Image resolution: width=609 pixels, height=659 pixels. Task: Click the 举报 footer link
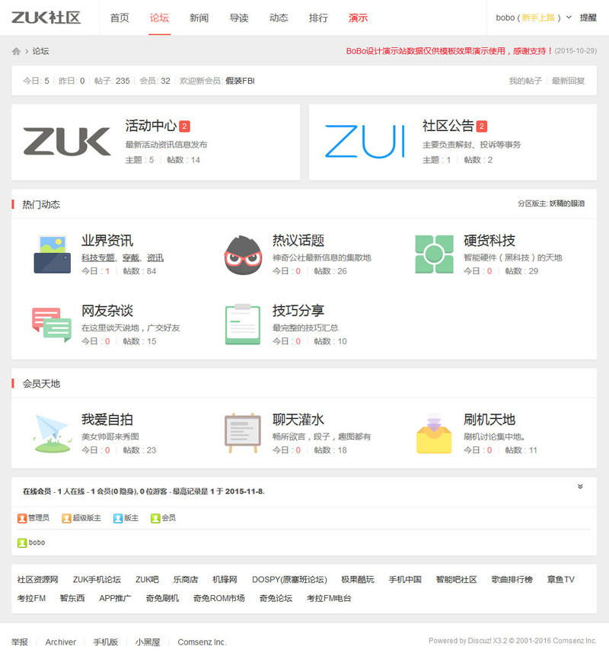[20, 642]
